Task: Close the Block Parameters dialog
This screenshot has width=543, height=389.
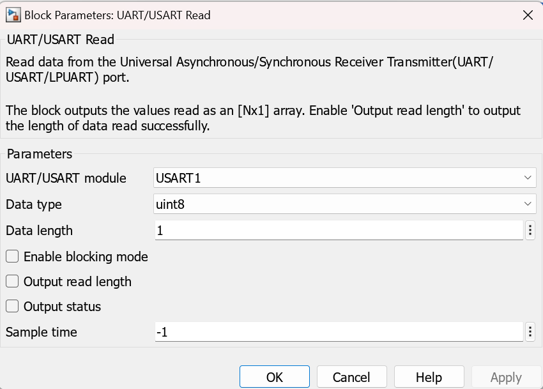Action: [x=528, y=15]
